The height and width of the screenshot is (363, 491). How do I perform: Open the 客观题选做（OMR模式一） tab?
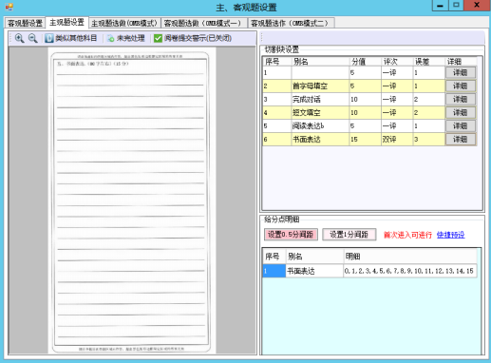tap(203, 23)
